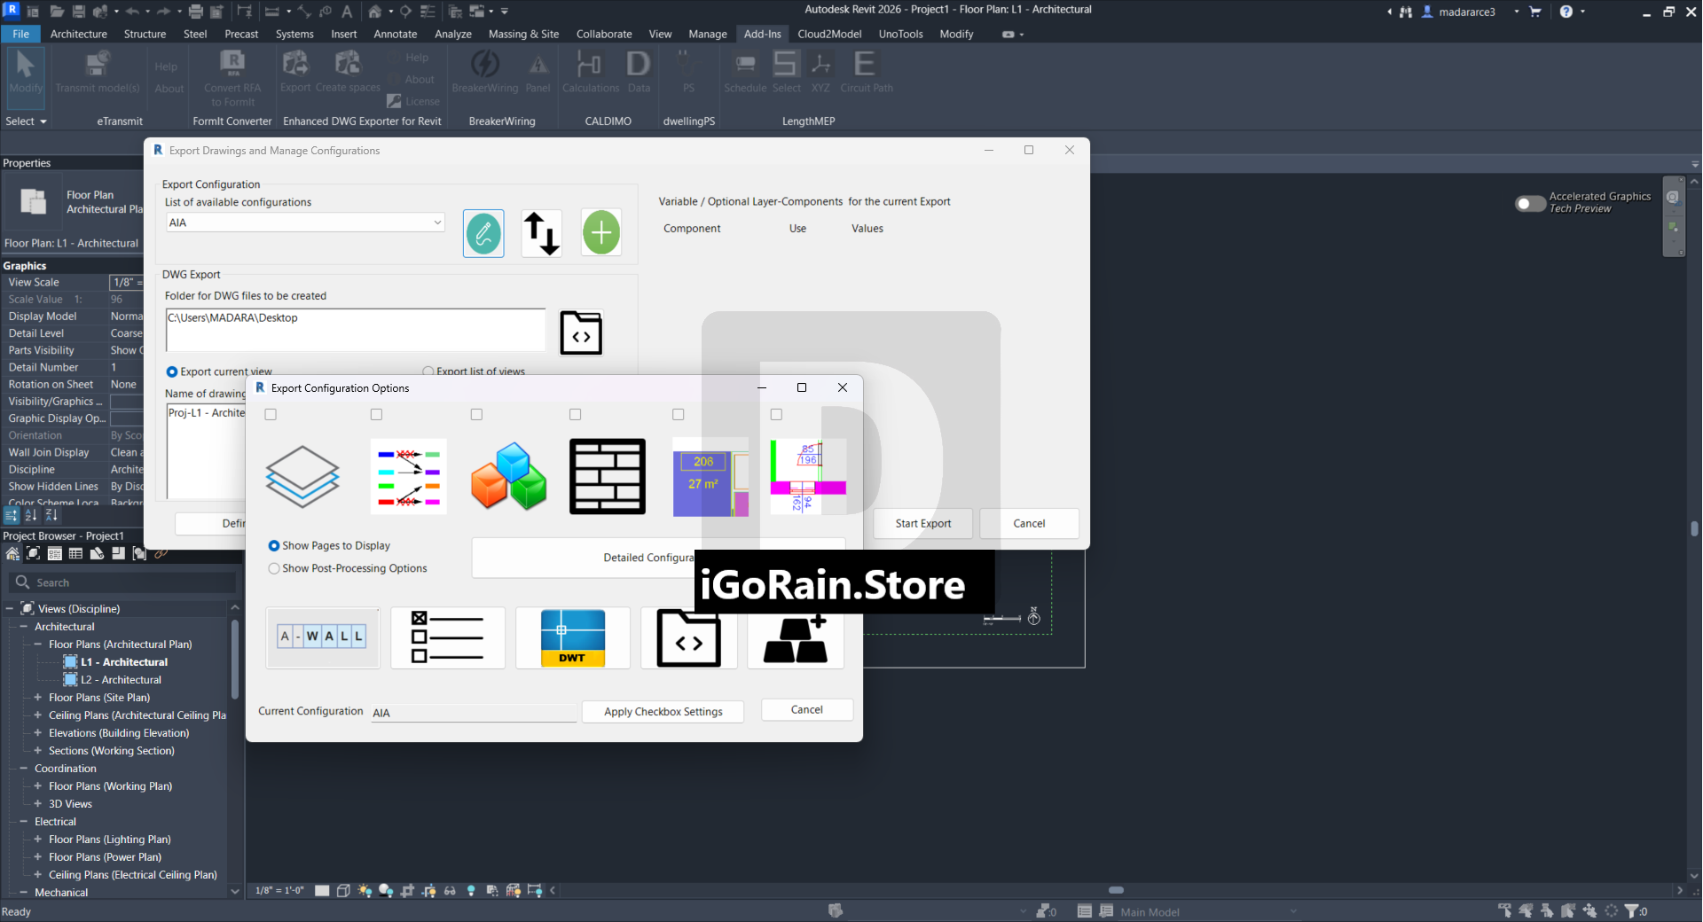The width and height of the screenshot is (1703, 922).
Task: Open the Systems ribbon tab
Action: coord(294,35)
